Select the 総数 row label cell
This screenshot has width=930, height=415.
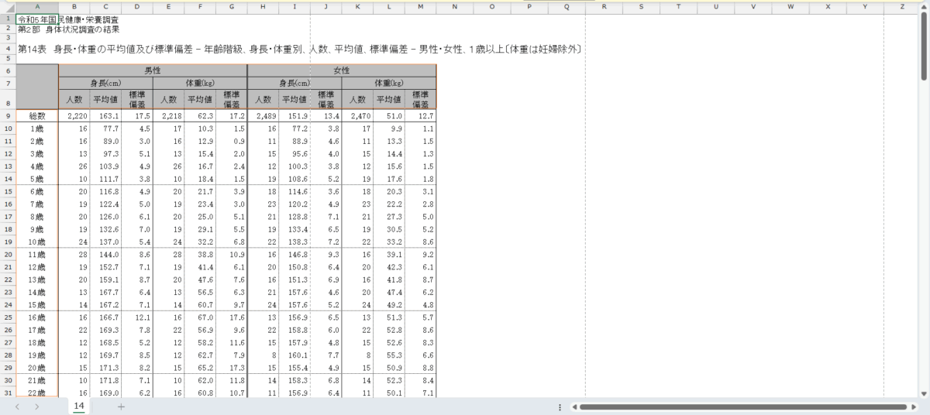pos(37,115)
